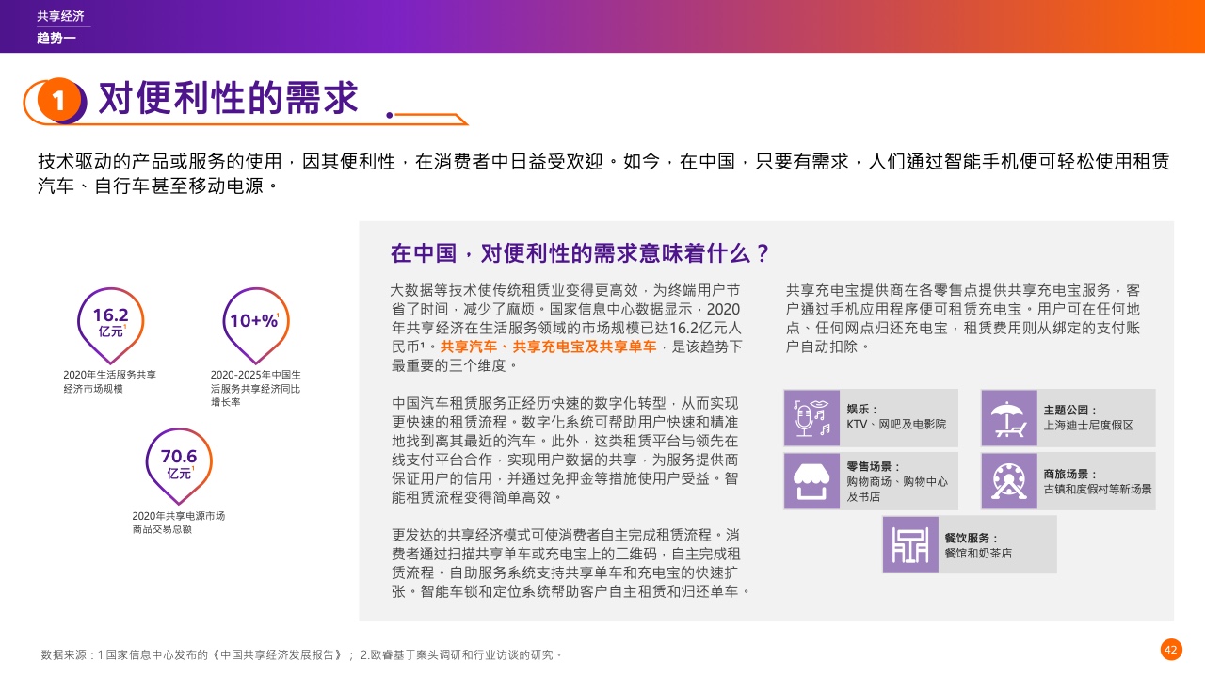Viewport: 1205px width, 678px height.
Task: Click the 2020年共享电源市场商品交易总额 caption
Action: (178, 523)
